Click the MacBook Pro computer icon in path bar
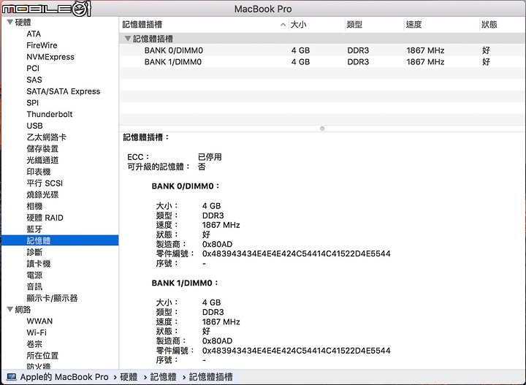 [x=12, y=377]
